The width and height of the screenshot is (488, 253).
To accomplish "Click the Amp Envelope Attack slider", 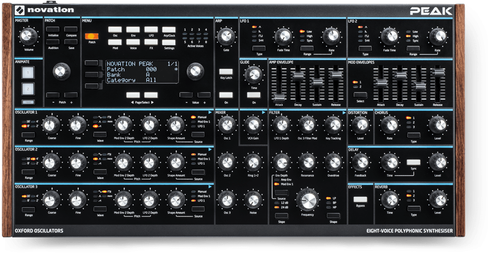I will (x=279, y=98).
